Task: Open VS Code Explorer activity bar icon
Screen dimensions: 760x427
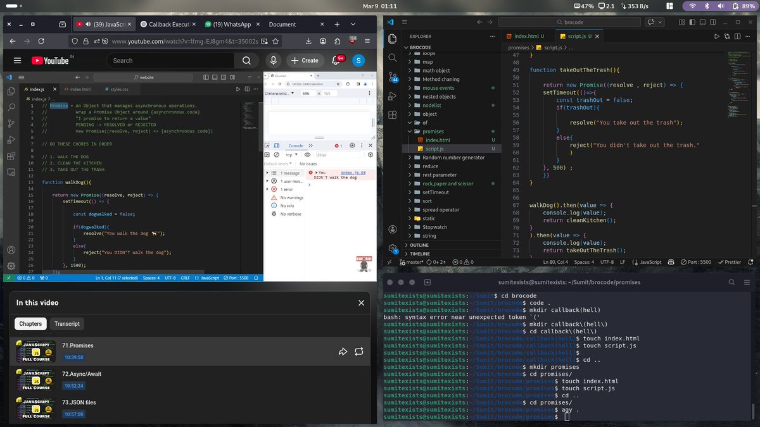Action: 392,39
